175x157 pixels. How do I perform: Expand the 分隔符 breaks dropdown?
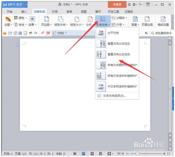(x=119, y=18)
